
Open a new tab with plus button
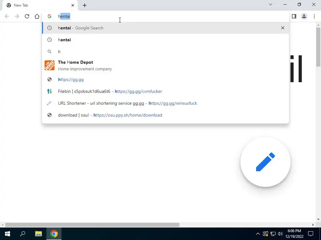[85, 5]
